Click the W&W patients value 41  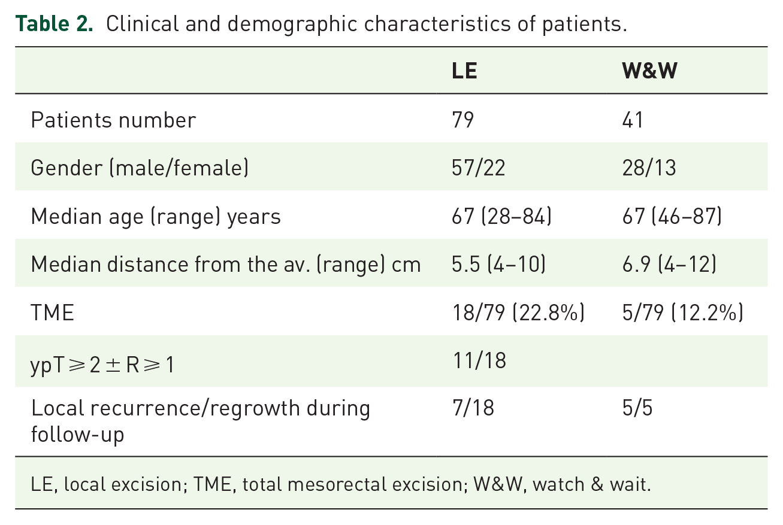pos(633,120)
